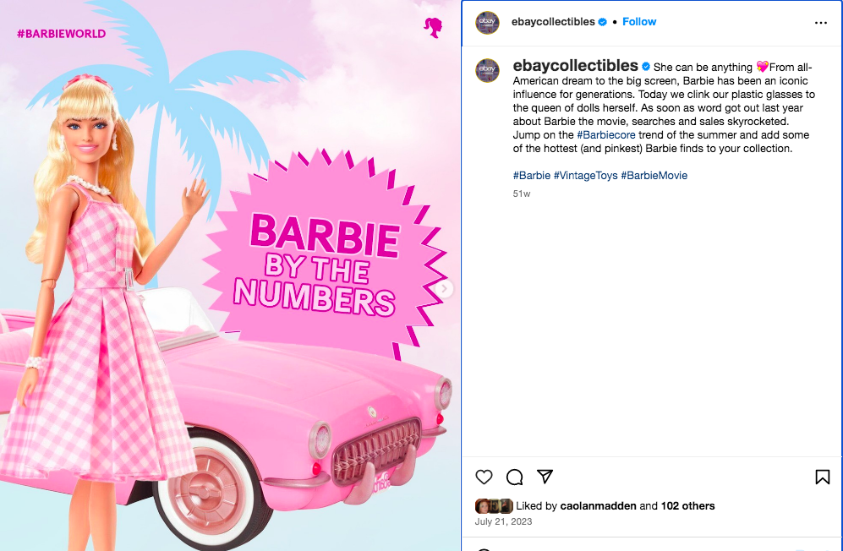Open ebaycollectibles username in header
Image resolution: width=843 pixels, height=551 pixels.
tap(553, 21)
